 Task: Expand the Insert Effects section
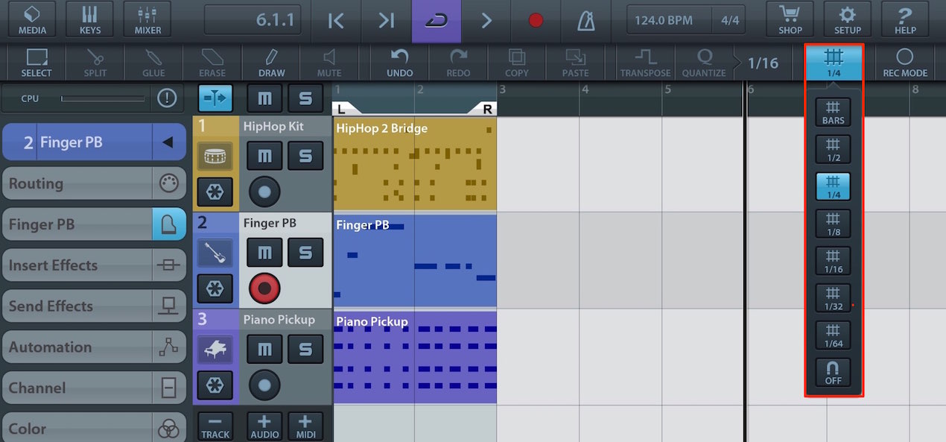pyautogui.click(x=94, y=265)
